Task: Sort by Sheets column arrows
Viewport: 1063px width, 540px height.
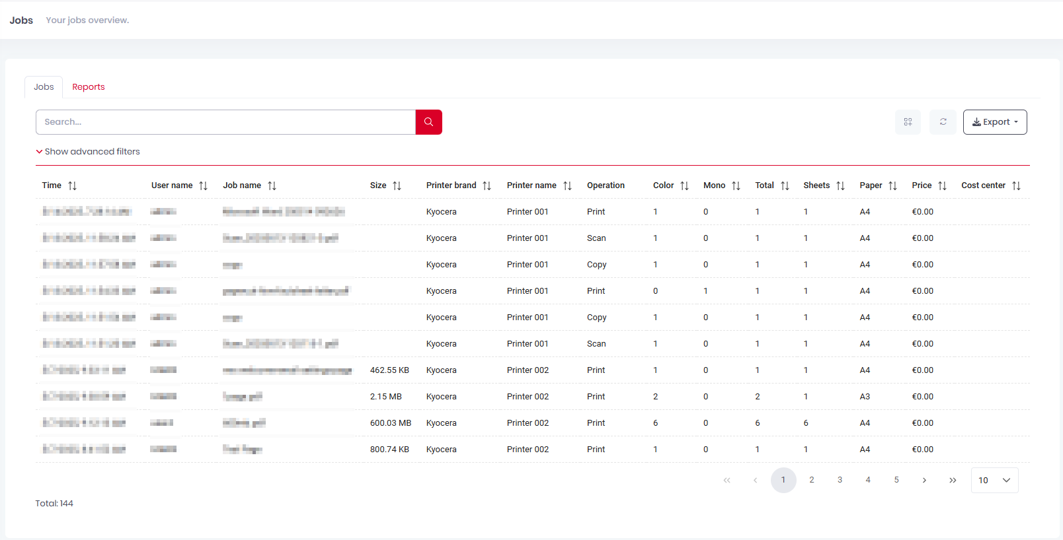Action: pyautogui.click(x=840, y=186)
